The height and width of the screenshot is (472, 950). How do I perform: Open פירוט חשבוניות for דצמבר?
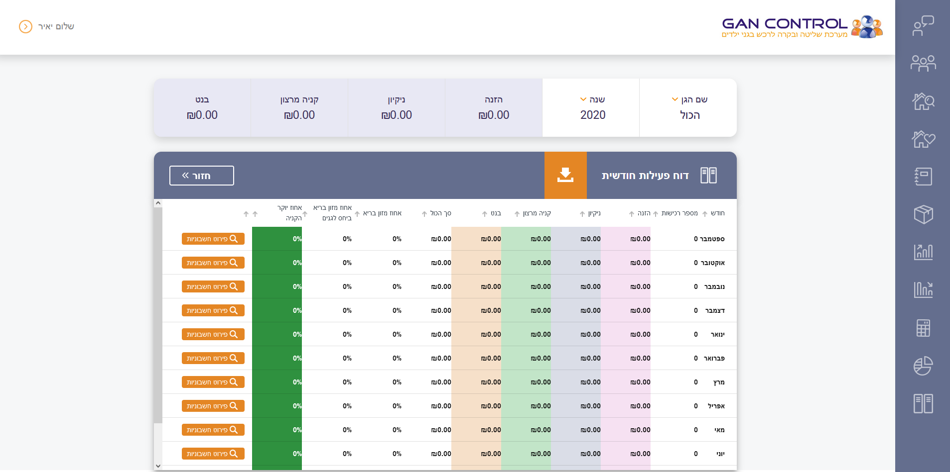click(213, 310)
